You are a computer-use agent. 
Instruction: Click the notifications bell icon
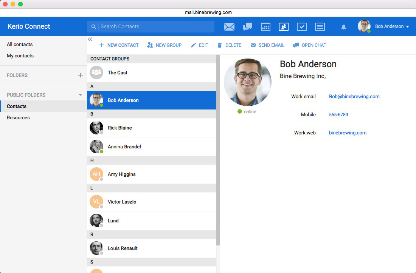click(343, 27)
